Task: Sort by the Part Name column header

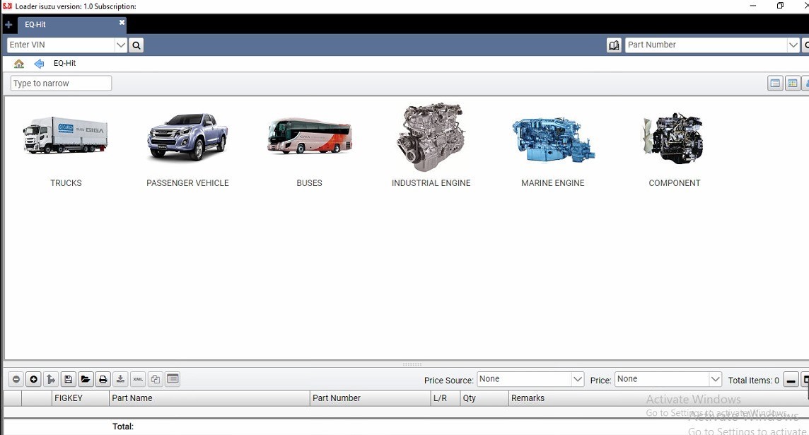Action: click(x=209, y=398)
